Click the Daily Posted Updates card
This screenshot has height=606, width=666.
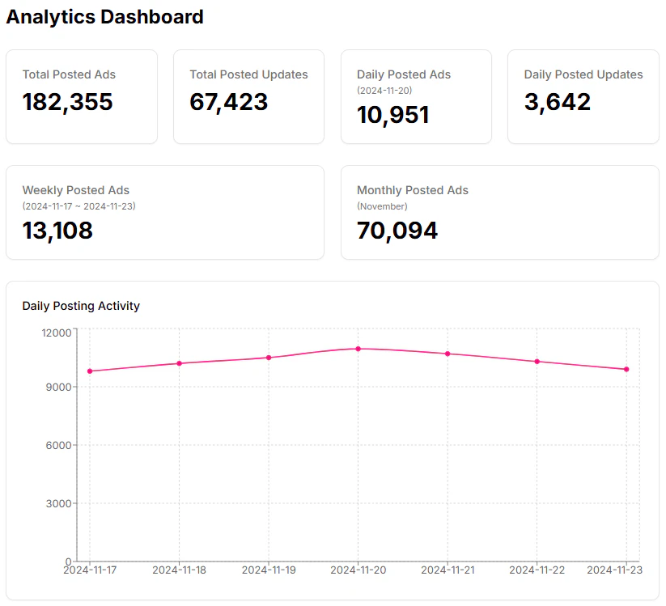583,96
